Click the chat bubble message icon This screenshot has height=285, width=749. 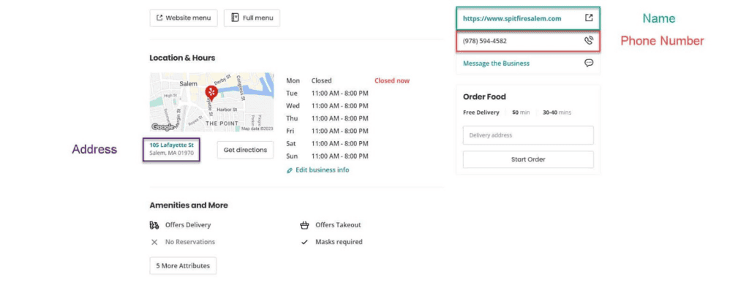tap(589, 63)
